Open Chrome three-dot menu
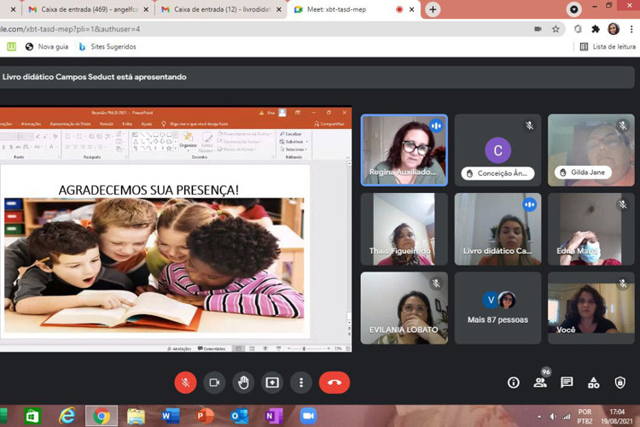 click(x=631, y=29)
